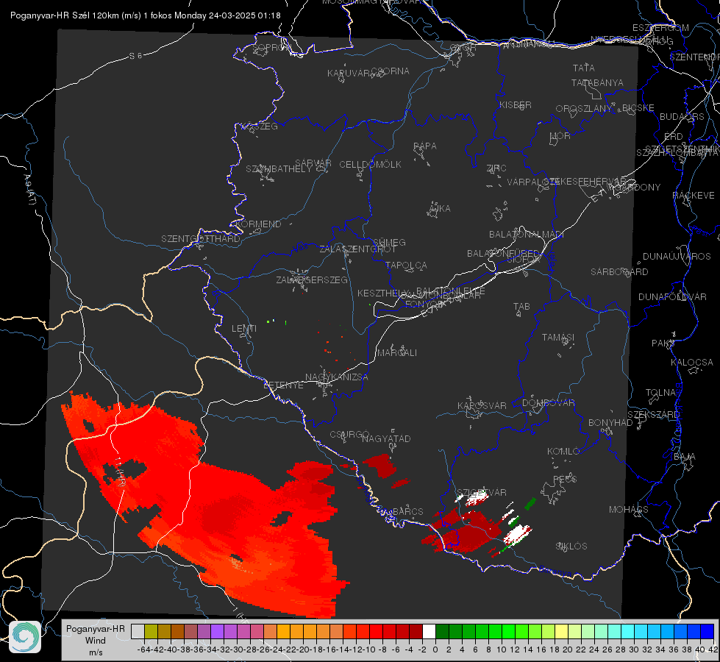Click the TAB town label

[521, 307]
